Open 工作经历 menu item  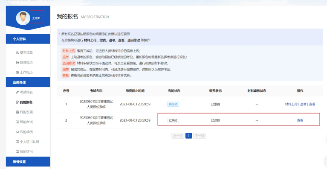(26, 73)
